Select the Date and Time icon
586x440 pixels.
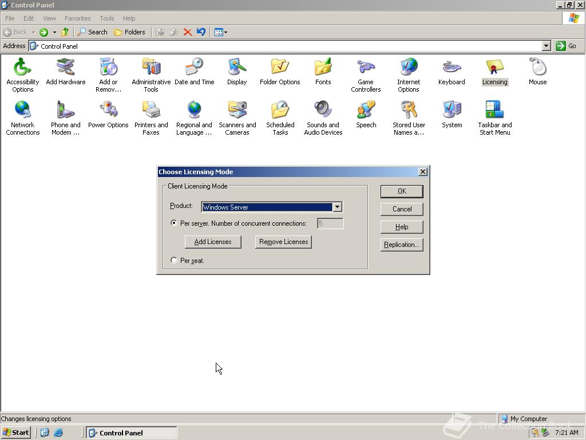point(195,71)
